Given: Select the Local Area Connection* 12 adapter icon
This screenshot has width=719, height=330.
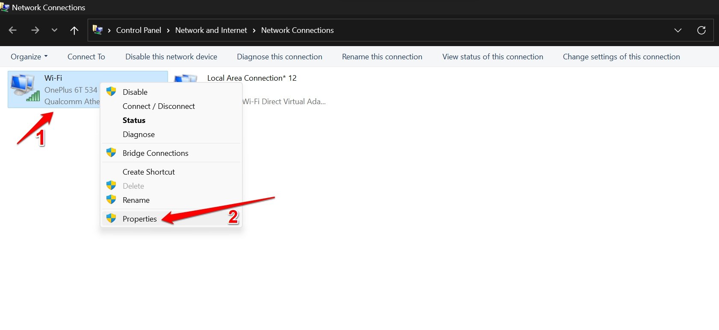Looking at the screenshot, I should point(186,79).
